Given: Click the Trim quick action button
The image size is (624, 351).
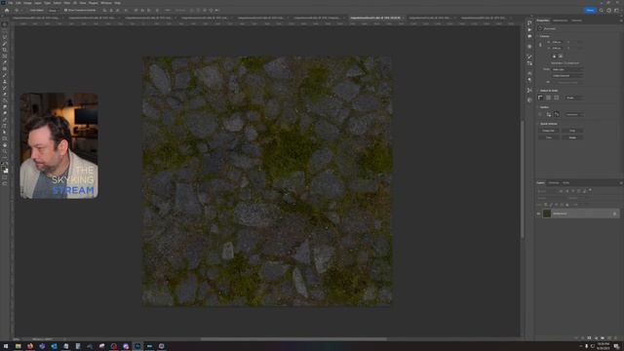Looking at the screenshot, I should [x=549, y=137].
